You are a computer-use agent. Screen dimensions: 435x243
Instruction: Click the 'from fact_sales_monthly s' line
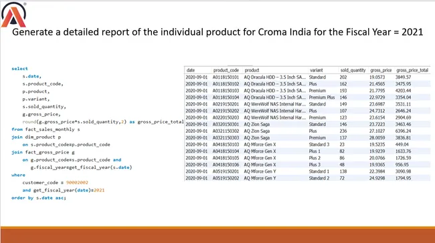click(x=46, y=130)
